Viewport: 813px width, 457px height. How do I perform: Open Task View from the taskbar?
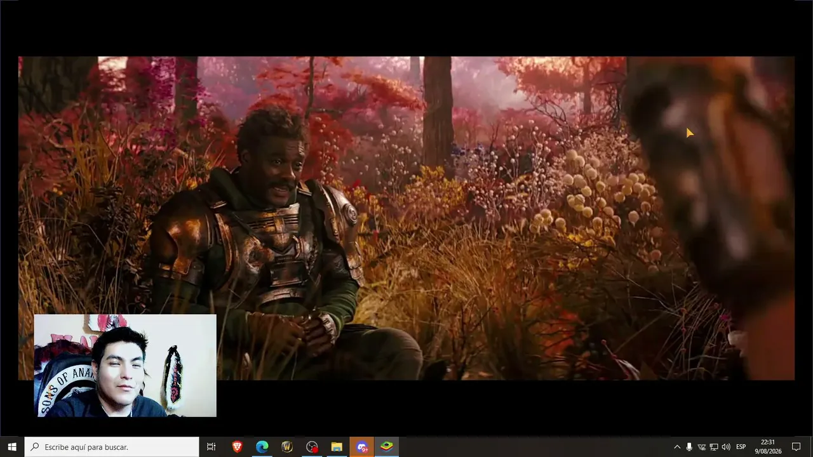(212, 447)
